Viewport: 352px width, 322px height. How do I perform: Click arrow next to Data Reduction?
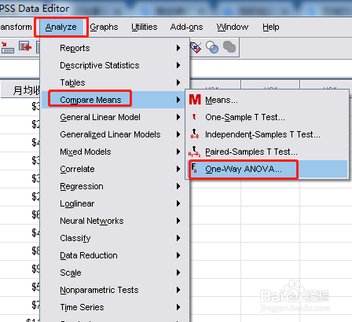pos(178,255)
